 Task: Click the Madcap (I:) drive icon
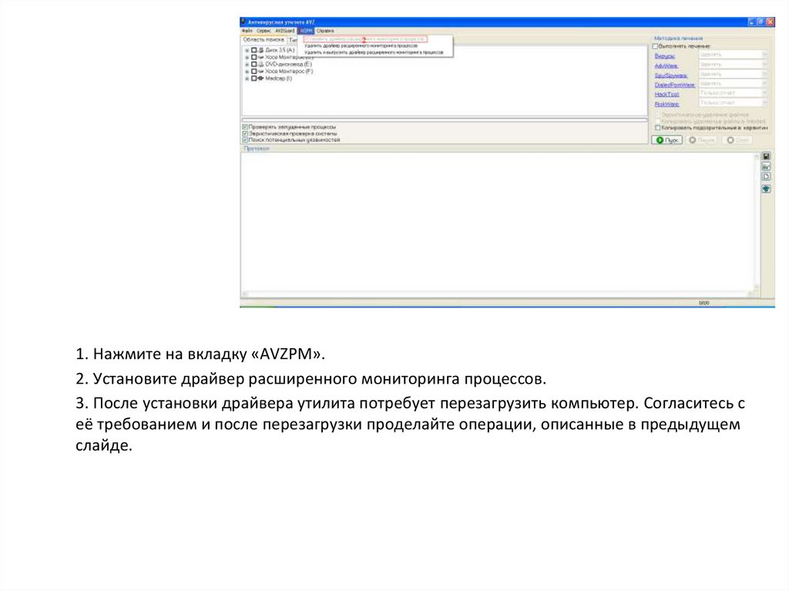click(x=260, y=79)
